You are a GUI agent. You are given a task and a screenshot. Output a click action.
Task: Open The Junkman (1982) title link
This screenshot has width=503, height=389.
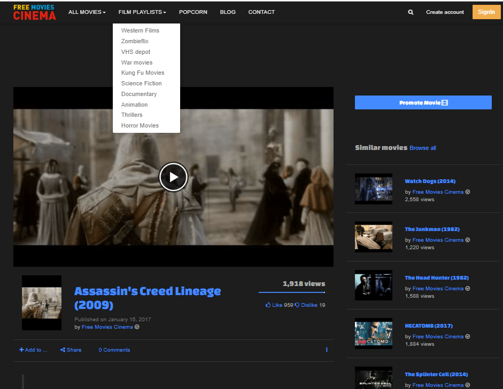432,229
